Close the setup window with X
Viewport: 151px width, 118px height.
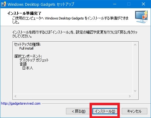[143, 4]
